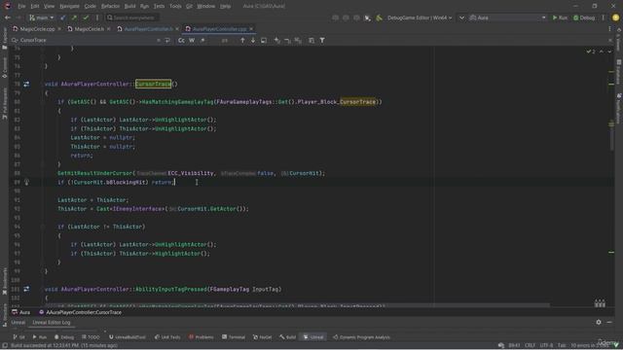
Task: Click the gutter override icon at line 101
Action: click(26, 290)
